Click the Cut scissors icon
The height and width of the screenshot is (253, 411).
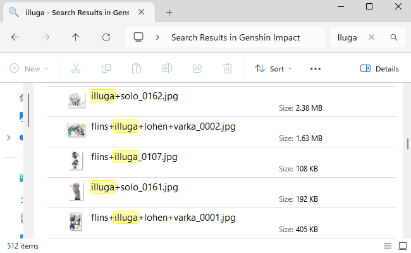tap(76, 68)
